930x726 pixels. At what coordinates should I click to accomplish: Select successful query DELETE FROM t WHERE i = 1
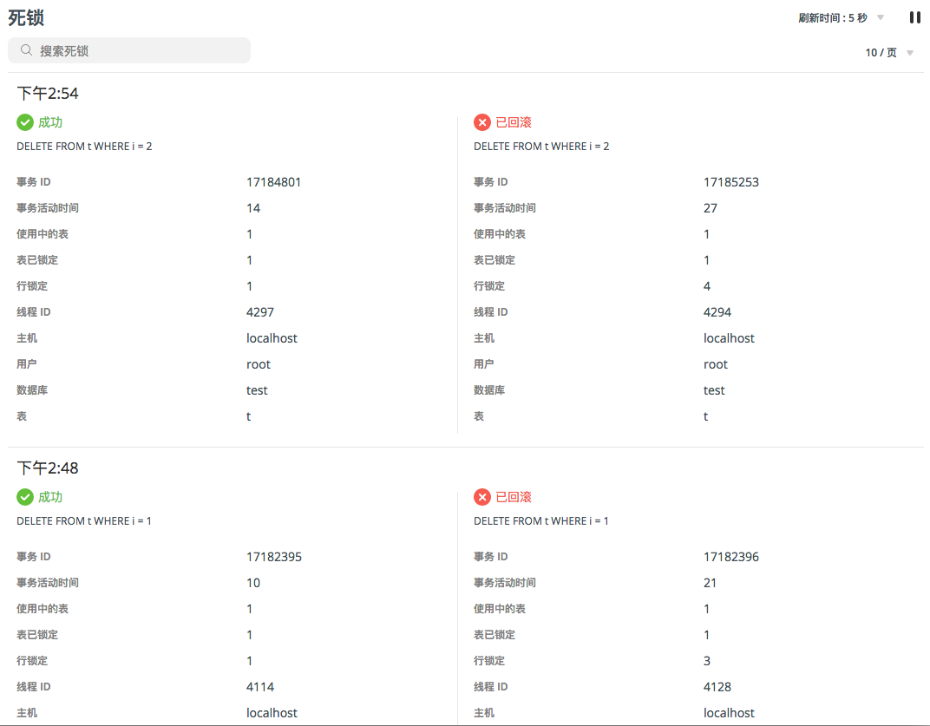click(x=84, y=520)
